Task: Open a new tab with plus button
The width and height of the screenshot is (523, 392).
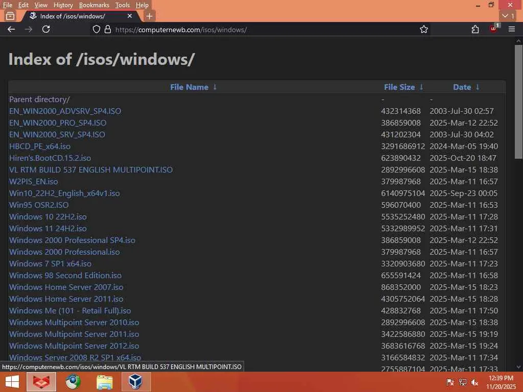Action: point(150,16)
